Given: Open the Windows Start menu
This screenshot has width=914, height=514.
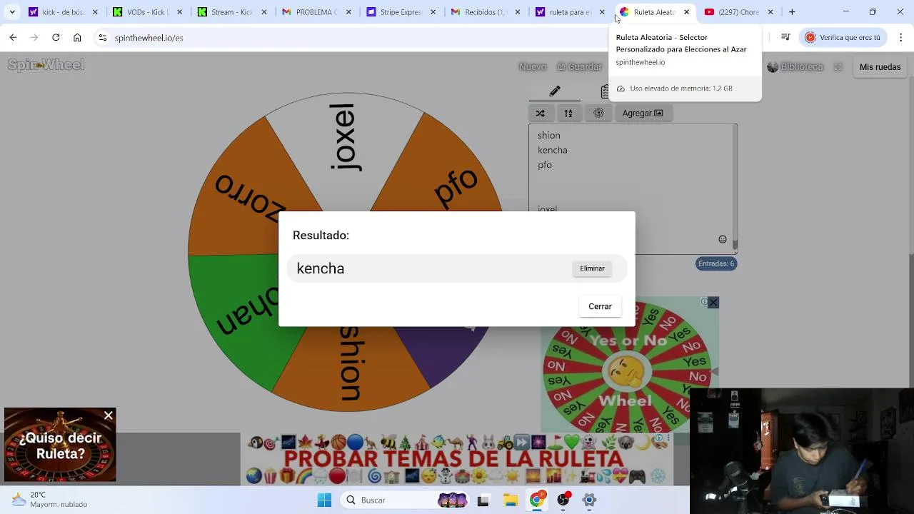Looking at the screenshot, I should [324, 500].
